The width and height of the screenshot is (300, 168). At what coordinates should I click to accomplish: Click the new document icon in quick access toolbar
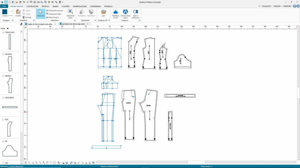pyautogui.click(x=9, y=2)
